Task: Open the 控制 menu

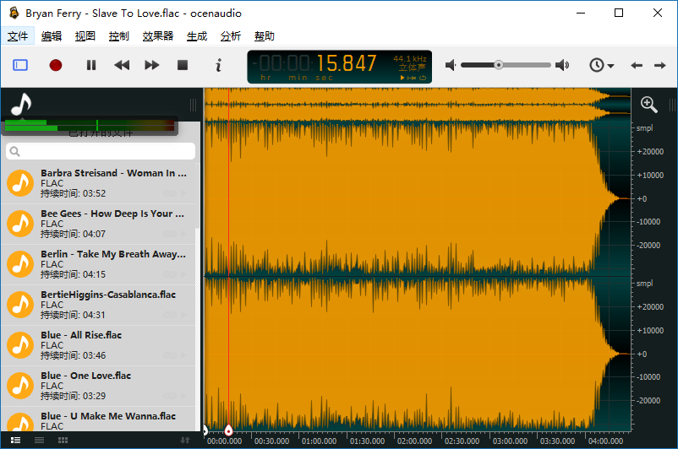Action: point(118,36)
